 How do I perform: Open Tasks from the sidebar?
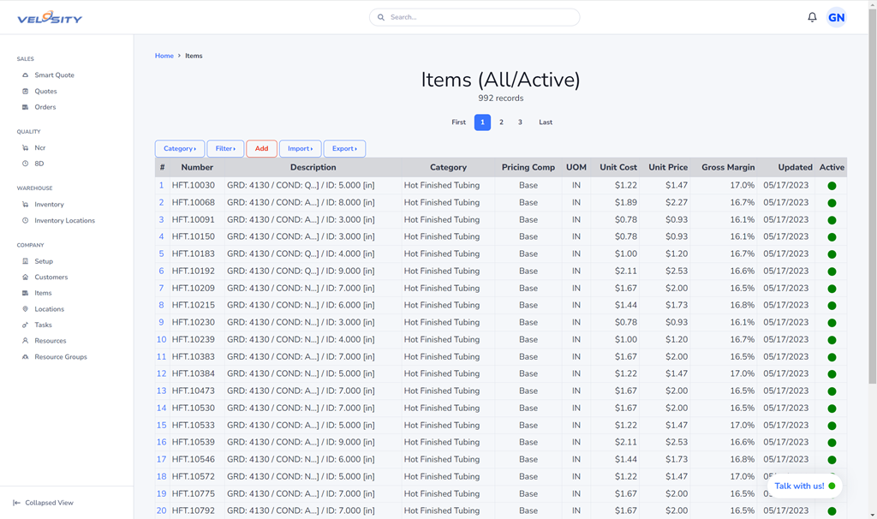(43, 325)
